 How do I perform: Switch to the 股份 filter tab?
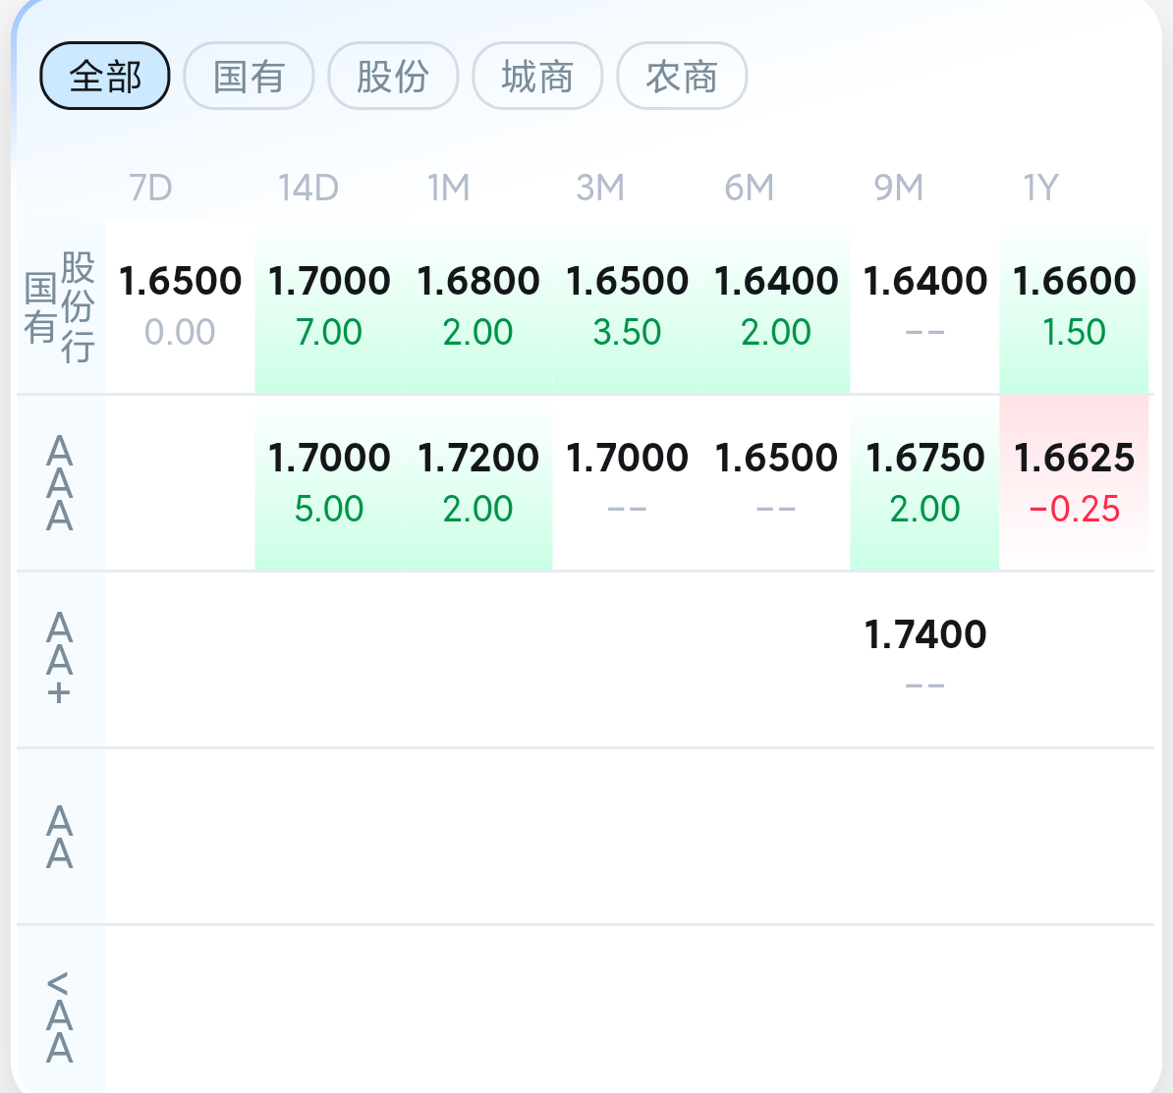coord(394,76)
